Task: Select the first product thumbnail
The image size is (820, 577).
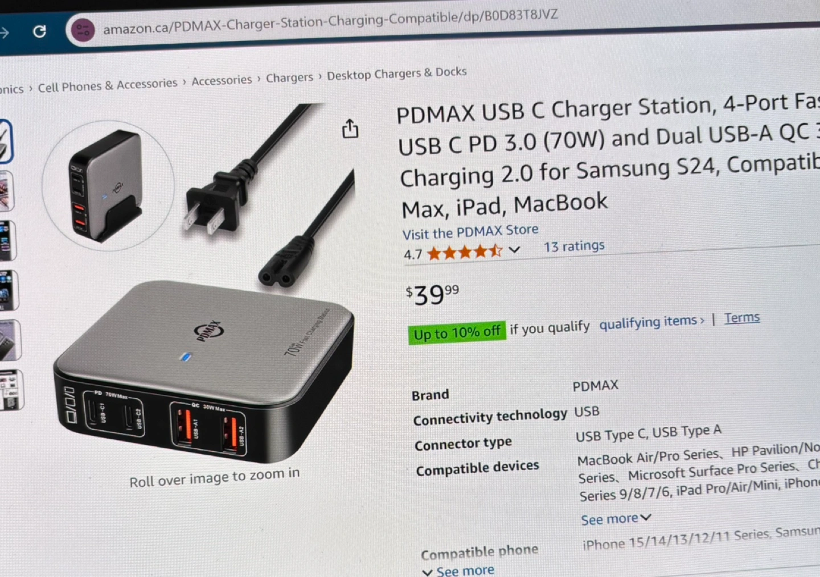Action: point(6,141)
